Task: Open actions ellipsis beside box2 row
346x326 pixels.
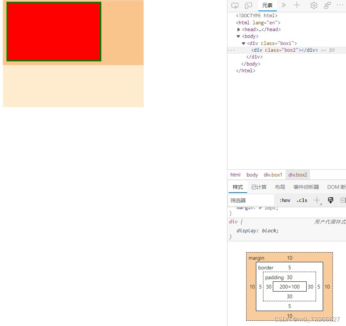Action: (x=231, y=50)
